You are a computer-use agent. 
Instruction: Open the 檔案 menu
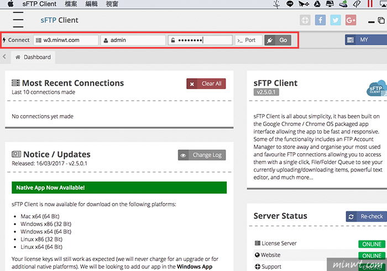click(x=71, y=4)
